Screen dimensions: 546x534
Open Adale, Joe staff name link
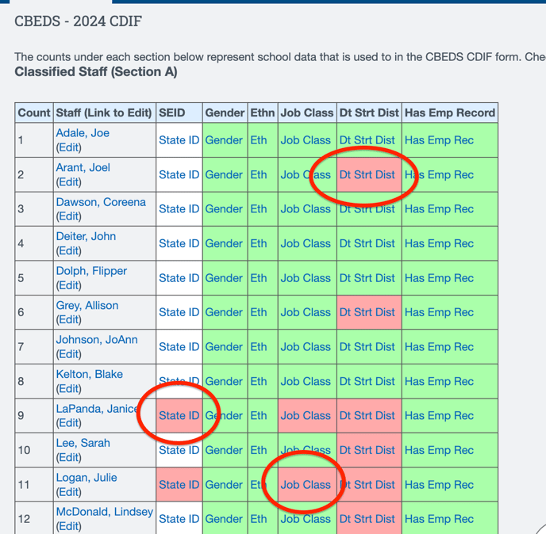[x=83, y=133]
